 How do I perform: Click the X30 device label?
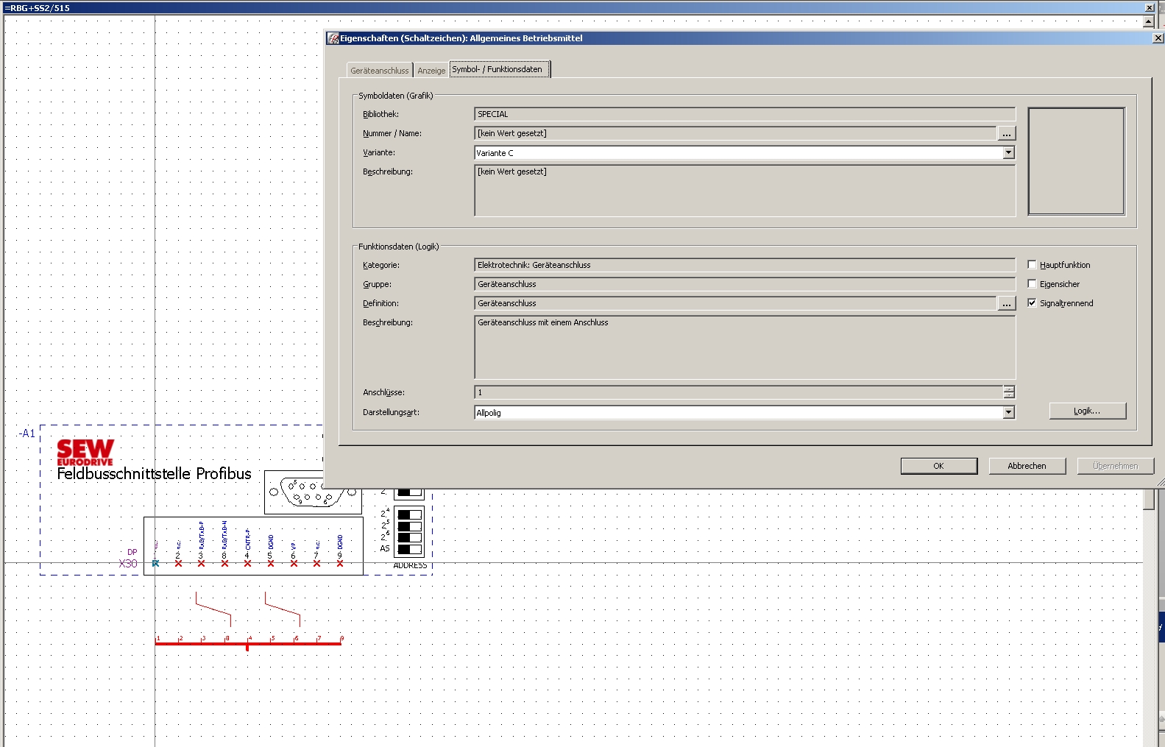pyautogui.click(x=128, y=564)
